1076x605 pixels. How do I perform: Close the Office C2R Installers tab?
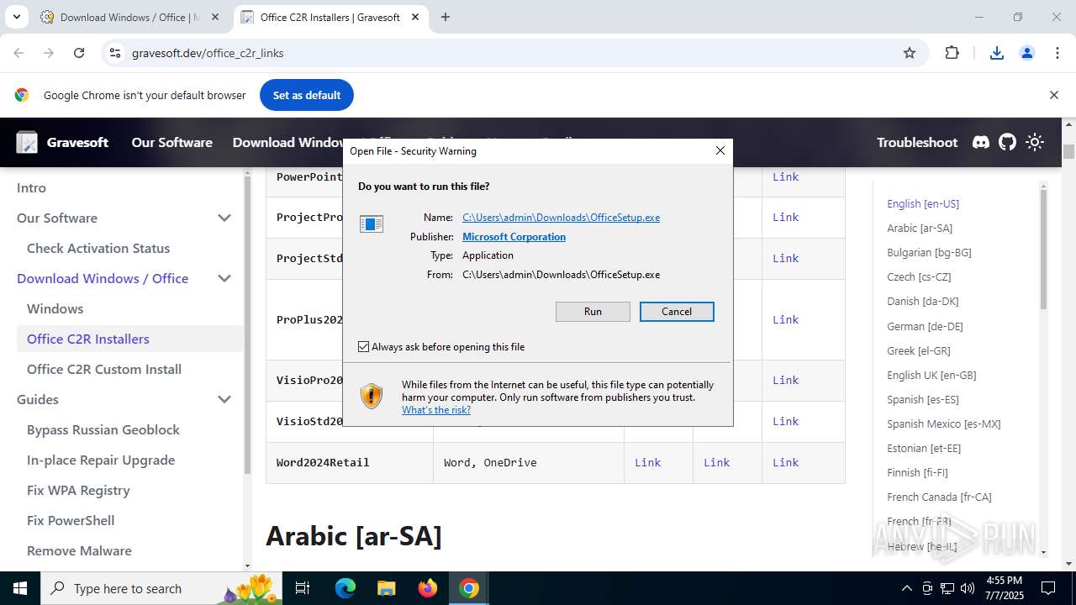(x=414, y=17)
